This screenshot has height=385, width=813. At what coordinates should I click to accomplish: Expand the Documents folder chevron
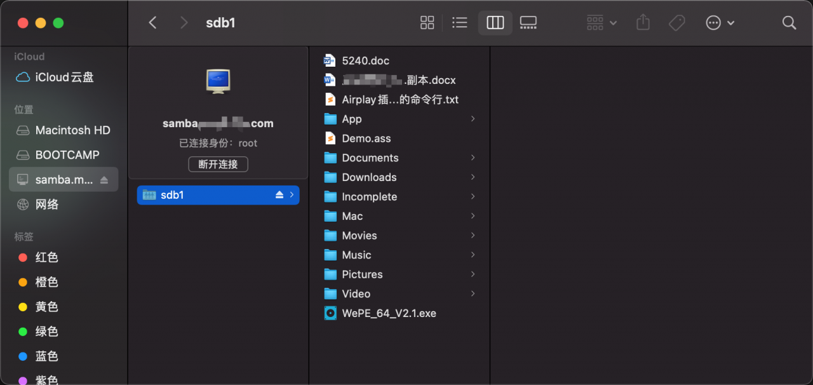tap(473, 158)
